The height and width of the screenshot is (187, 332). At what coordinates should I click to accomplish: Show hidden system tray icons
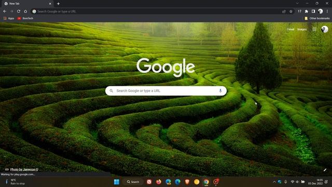tap(274, 182)
